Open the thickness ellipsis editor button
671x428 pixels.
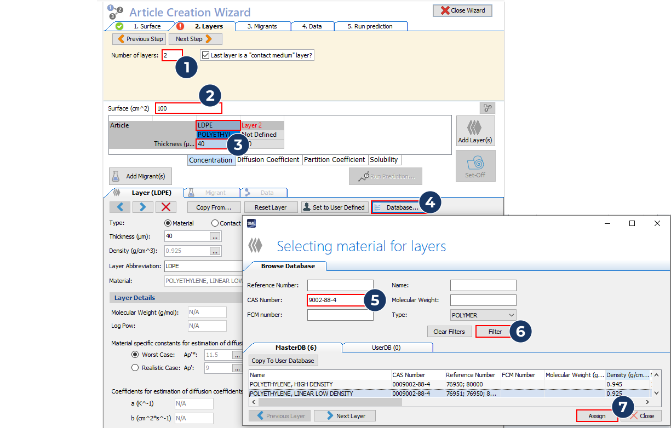[215, 236]
